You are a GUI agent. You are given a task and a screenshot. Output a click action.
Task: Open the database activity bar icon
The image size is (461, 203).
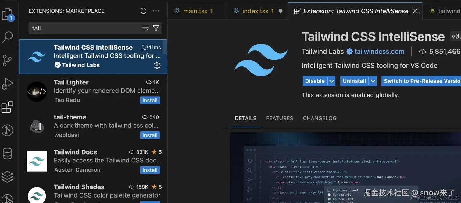point(7,154)
